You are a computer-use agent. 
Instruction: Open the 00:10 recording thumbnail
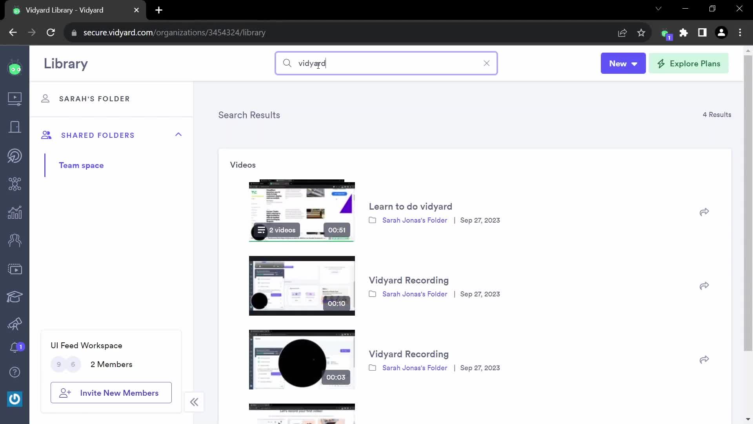pyautogui.click(x=302, y=286)
